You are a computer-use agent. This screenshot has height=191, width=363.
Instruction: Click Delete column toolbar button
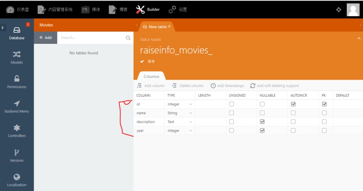(x=187, y=86)
